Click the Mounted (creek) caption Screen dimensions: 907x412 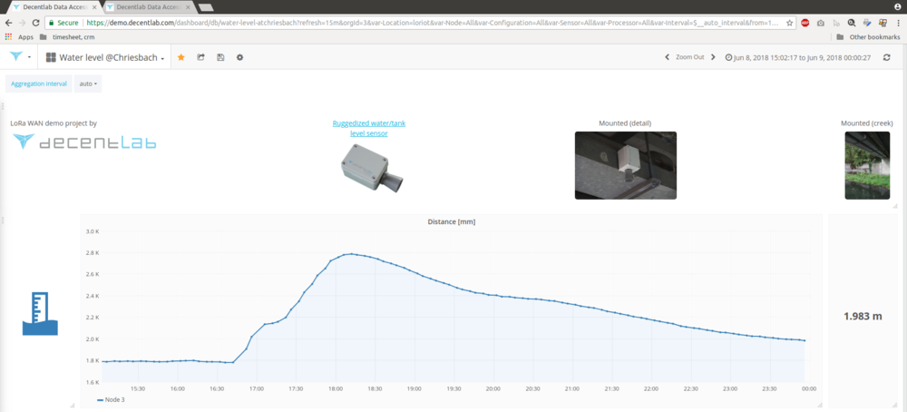click(x=866, y=123)
